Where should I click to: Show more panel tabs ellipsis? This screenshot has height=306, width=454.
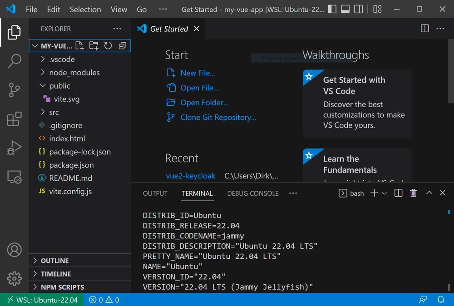pos(293,193)
